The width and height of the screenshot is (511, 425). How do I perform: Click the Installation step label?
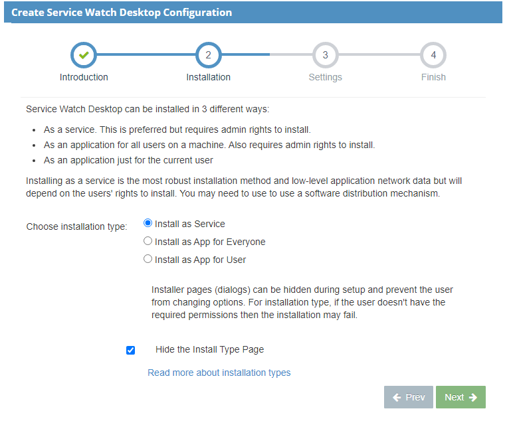[208, 77]
